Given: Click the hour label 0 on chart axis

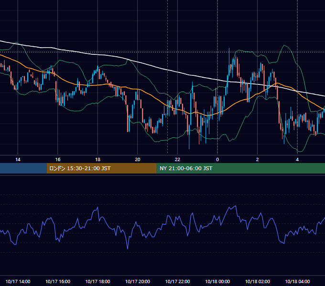Looking at the screenshot, I should tap(217, 160).
